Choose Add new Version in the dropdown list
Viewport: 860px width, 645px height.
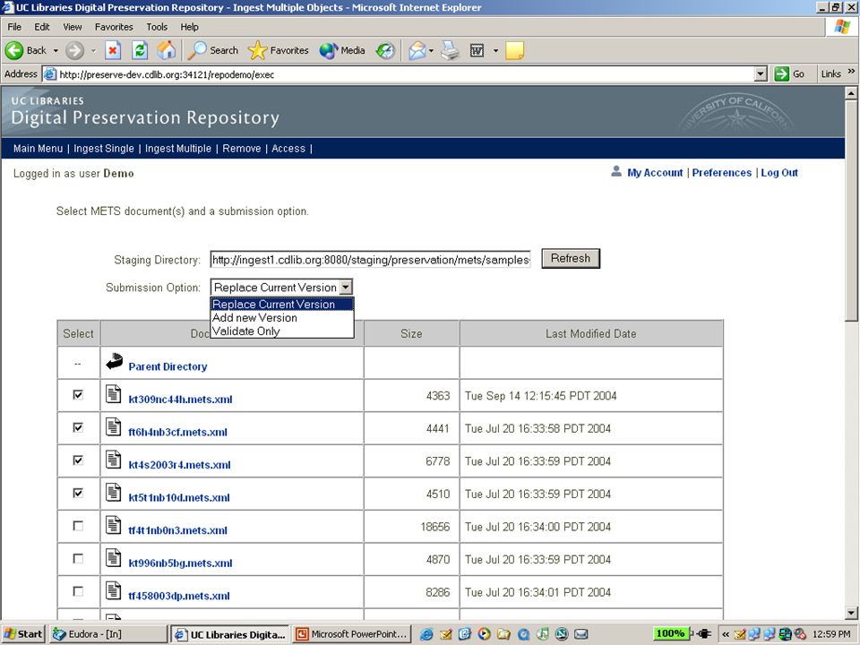[x=282, y=318]
